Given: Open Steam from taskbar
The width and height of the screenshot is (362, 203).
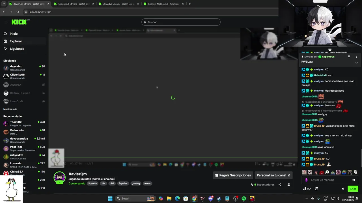Looking at the screenshot, I should [219, 198].
